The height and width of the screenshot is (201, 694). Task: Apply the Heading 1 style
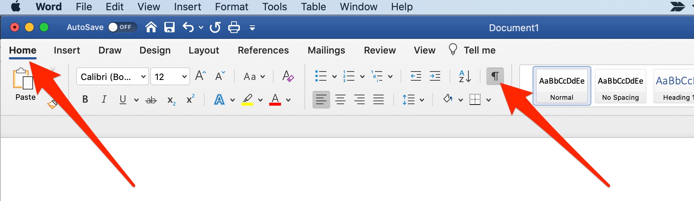[x=674, y=86]
